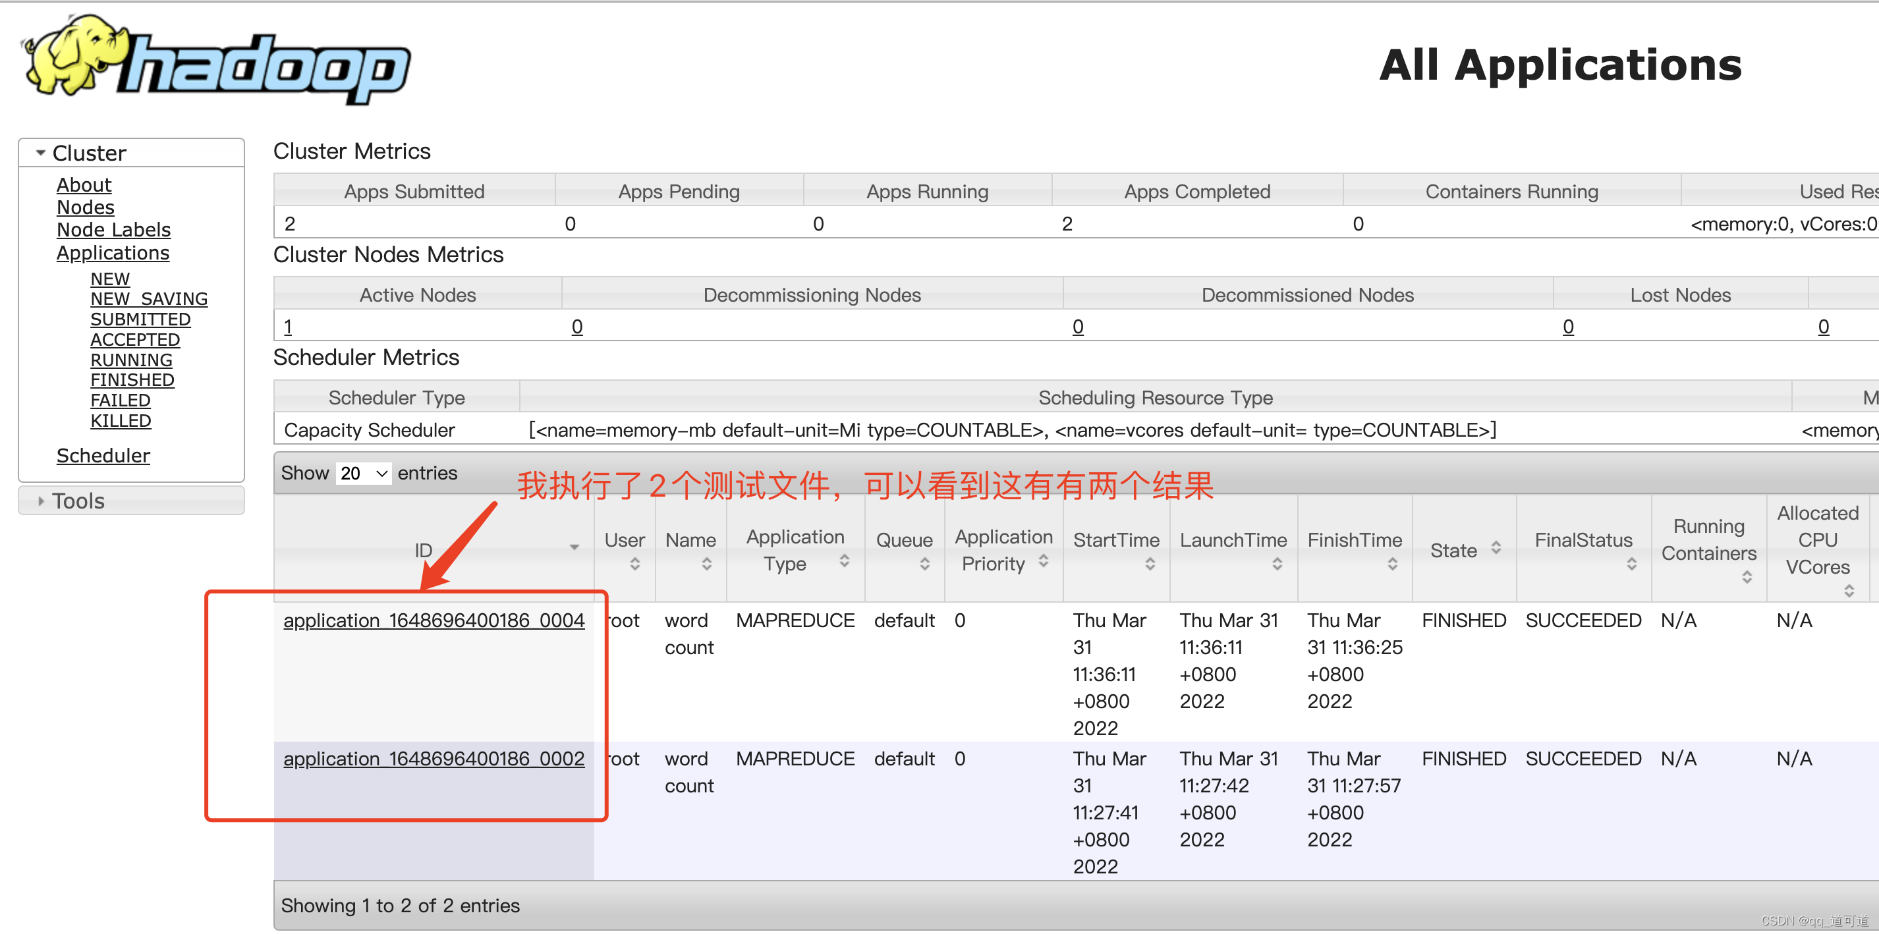The height and width of the screenshot is (934, 1879).
Task: Click the Active Nodes count link
Action: (288, 327)
